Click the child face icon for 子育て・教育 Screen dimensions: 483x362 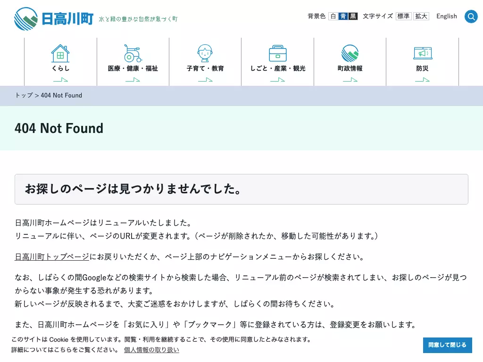(205, 53)
